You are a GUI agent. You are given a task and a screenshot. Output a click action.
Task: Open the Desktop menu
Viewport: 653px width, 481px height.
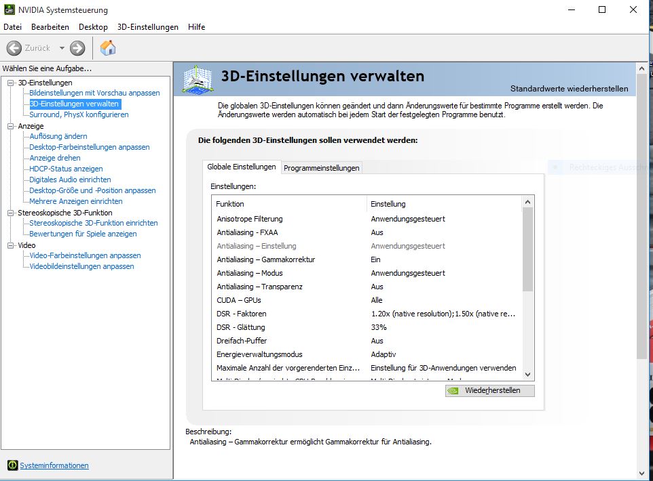[93, 27]
